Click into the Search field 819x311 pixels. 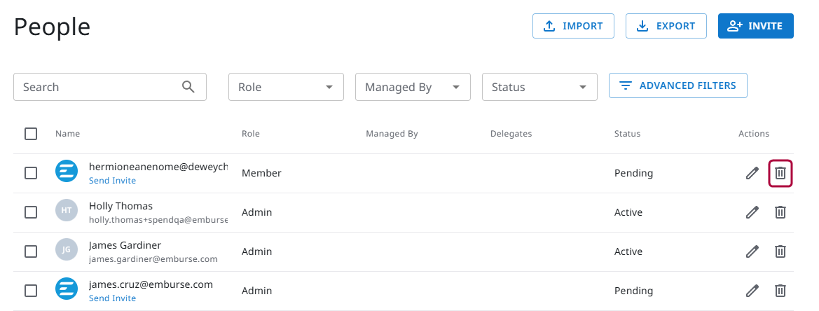coord(98,87)
